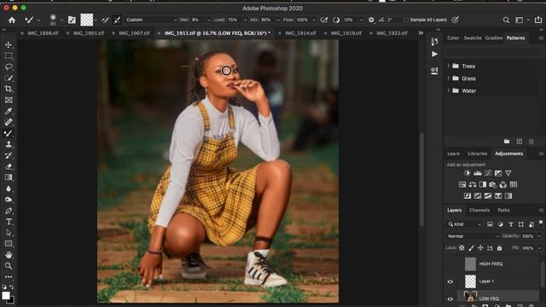Select the Path Selection tool
The width and height of the screenshot is (546, 307).
point(9,233)
